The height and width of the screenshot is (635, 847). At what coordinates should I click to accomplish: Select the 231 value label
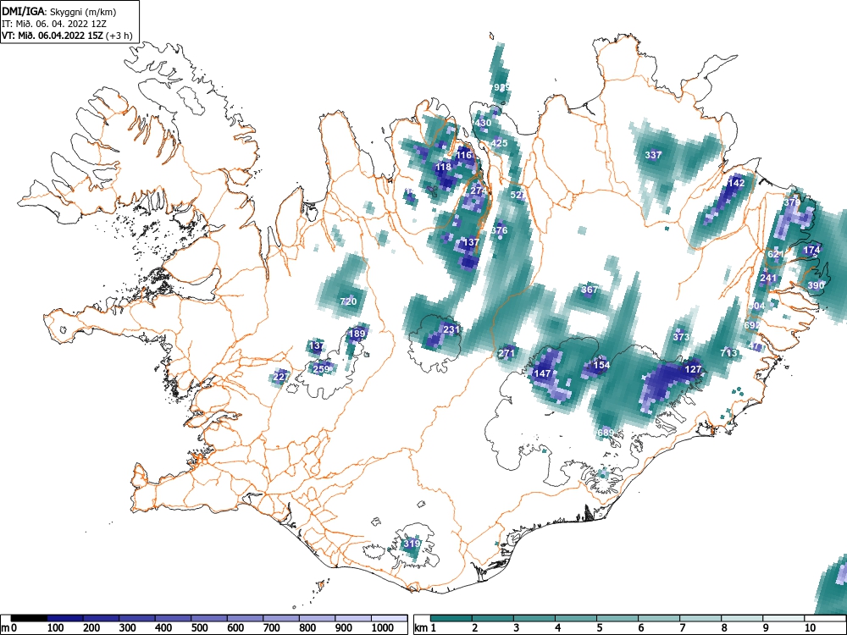(x=451, y=329)
